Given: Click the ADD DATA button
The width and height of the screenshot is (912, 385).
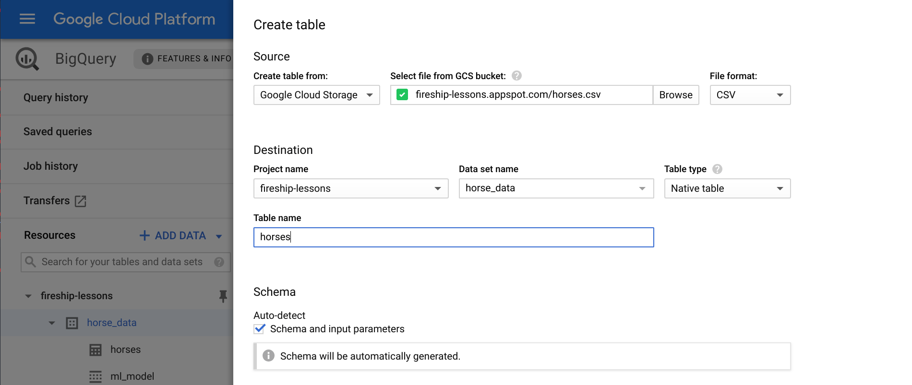Looking at the screenshot, I should click(173, 235).
